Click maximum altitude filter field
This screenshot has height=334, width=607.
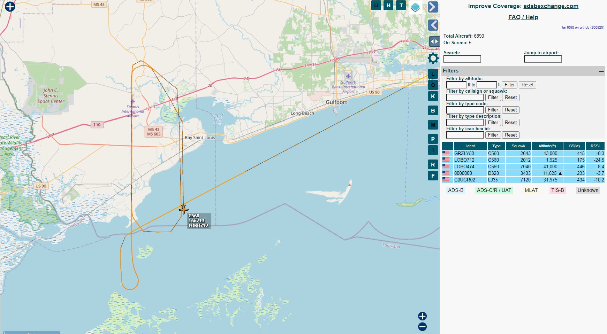486,85
